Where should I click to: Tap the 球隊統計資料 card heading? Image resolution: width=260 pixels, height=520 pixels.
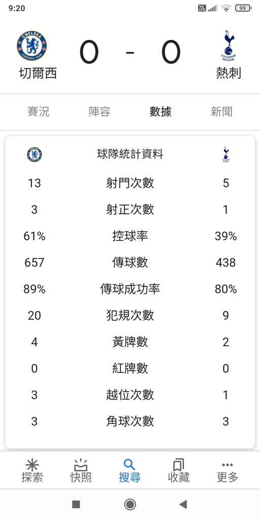pos(130,154)
